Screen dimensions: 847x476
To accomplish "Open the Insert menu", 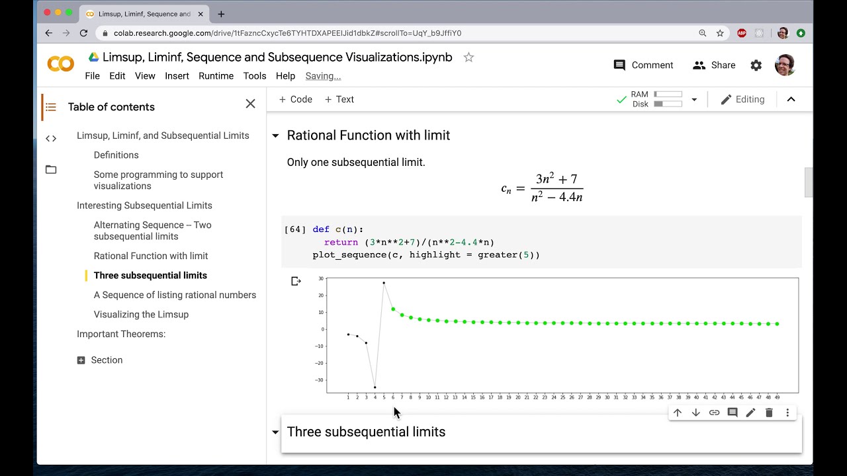I will [177, 76].
